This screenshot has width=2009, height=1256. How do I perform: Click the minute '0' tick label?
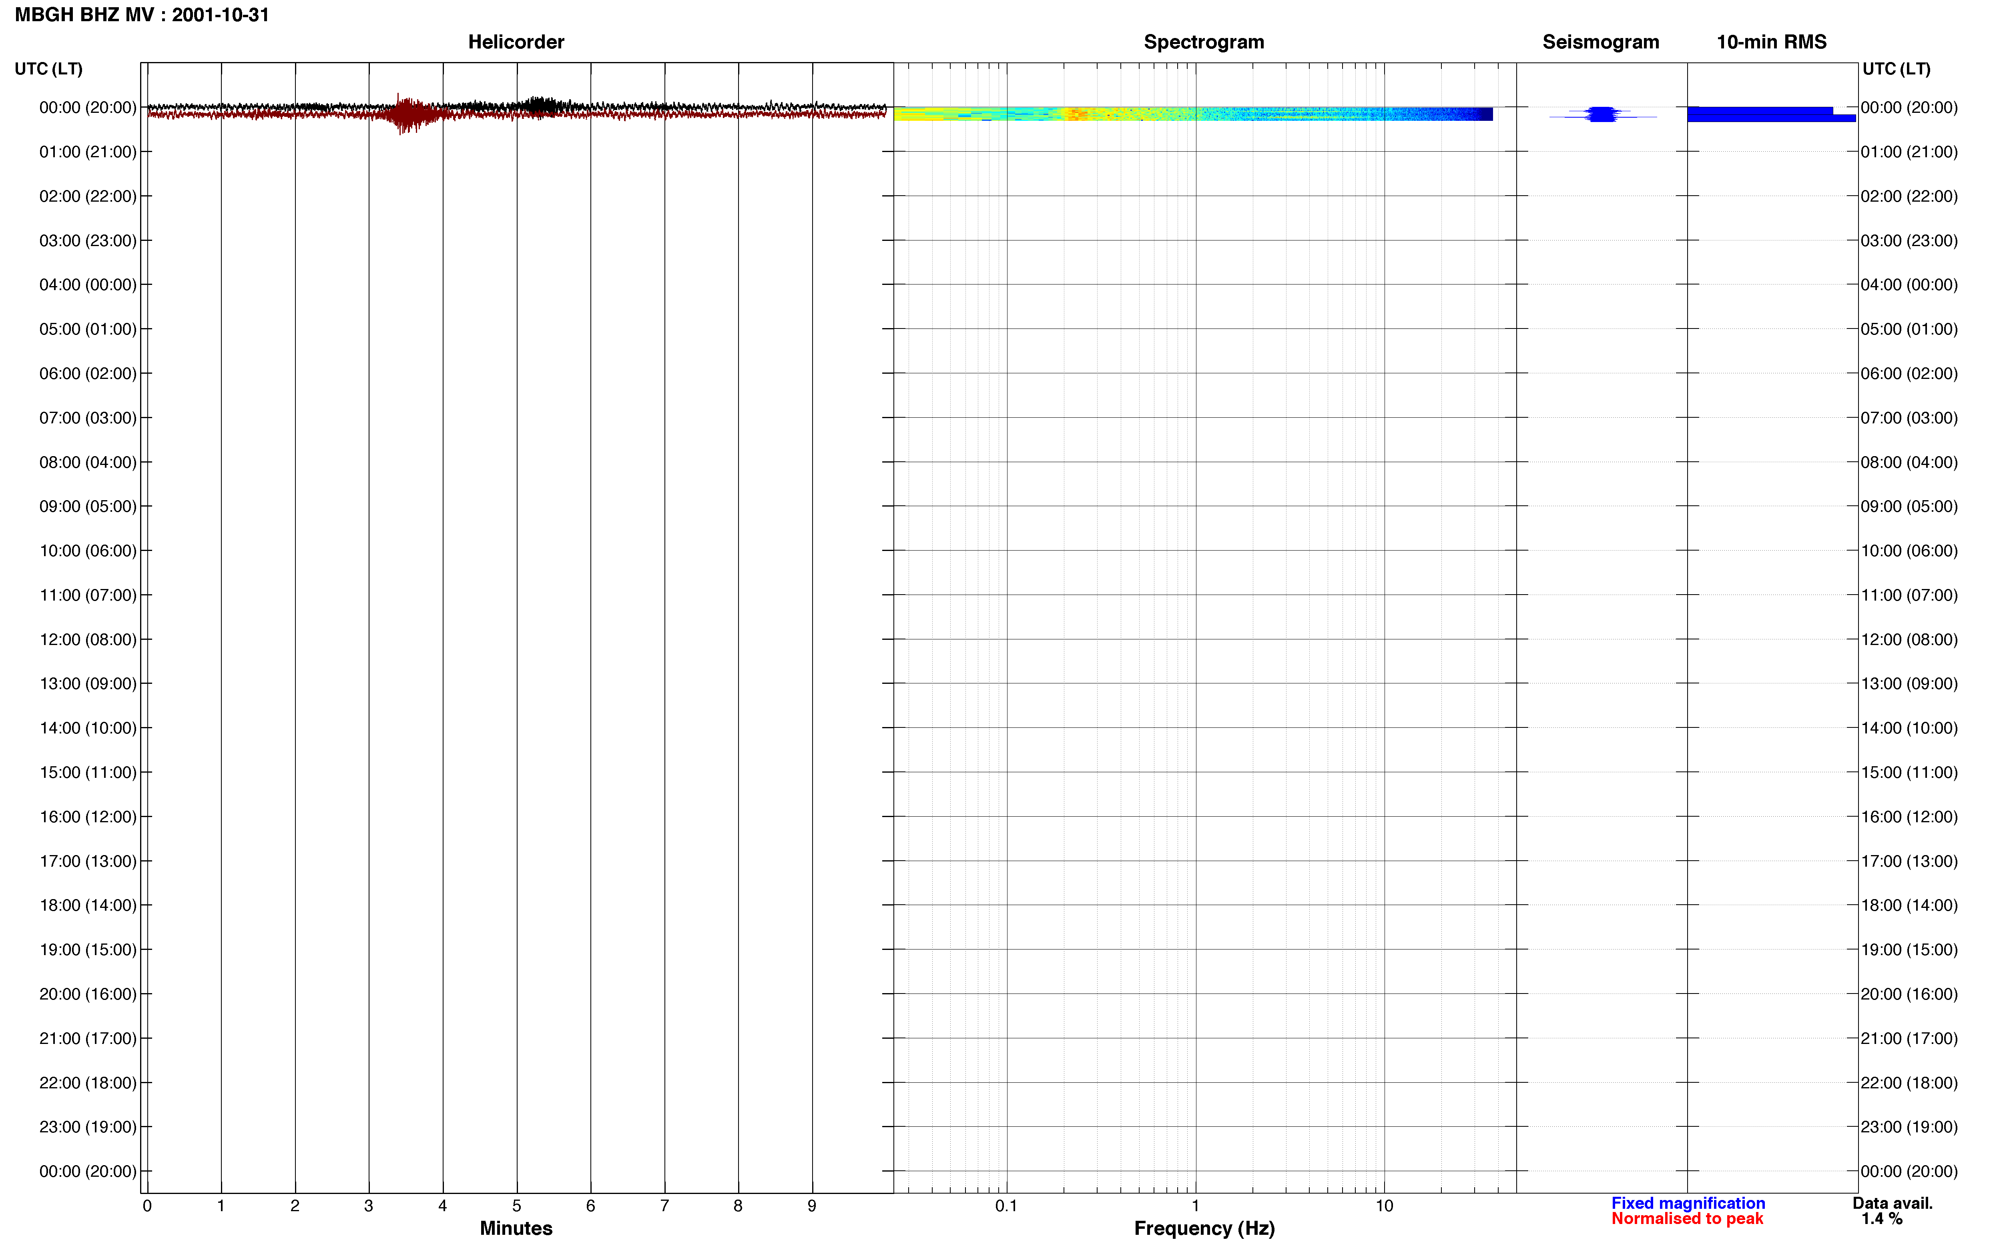pyautogui.click(x=147, y=1205)
